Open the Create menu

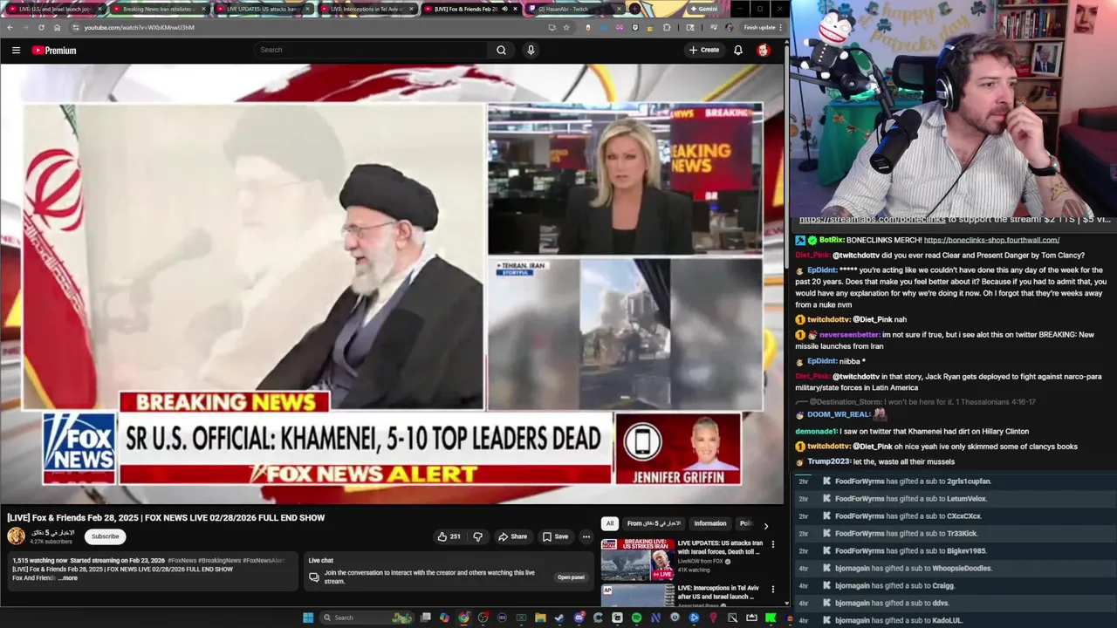704,50
